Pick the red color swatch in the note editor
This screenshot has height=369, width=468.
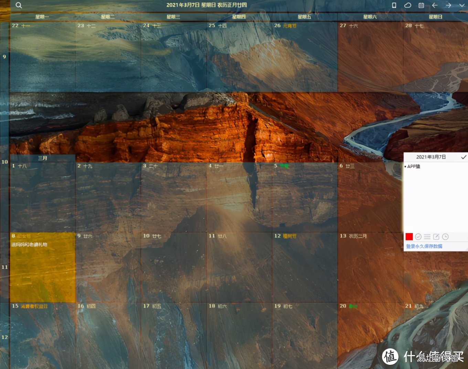[409, 236]
